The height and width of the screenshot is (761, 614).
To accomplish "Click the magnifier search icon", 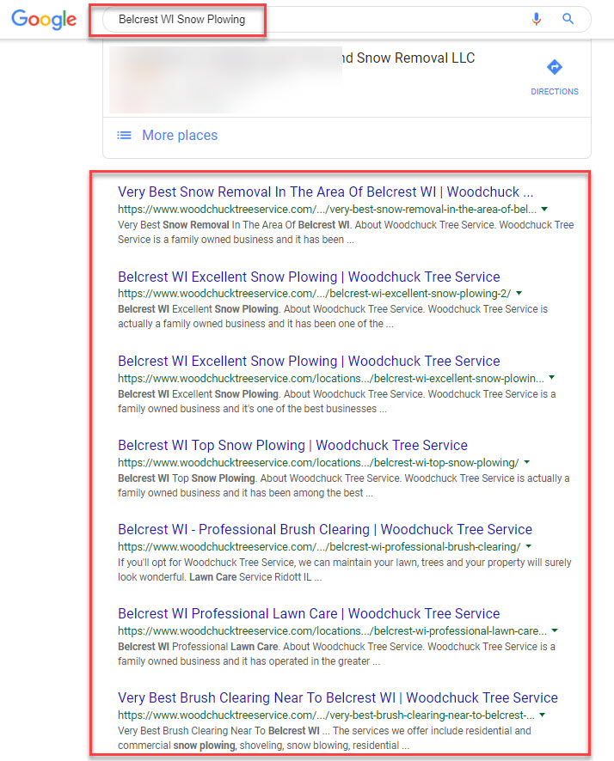I will coord(568,19).
